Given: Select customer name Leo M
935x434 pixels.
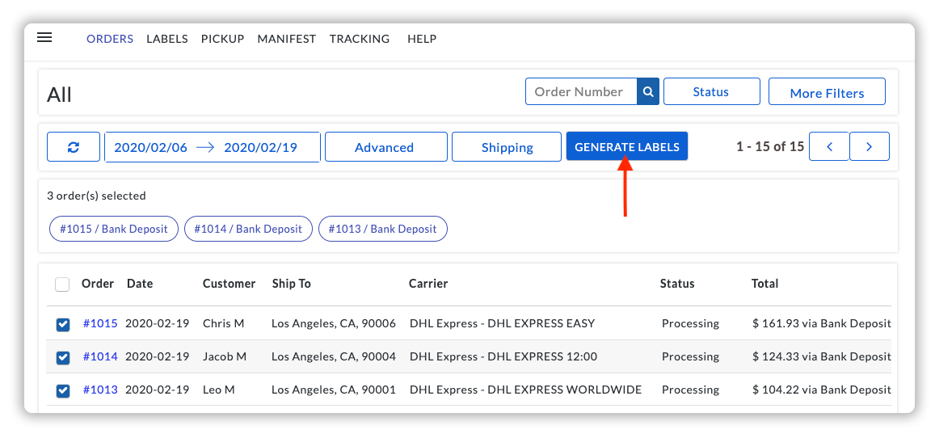Looking at the screenshot, I should click(219, 390).
